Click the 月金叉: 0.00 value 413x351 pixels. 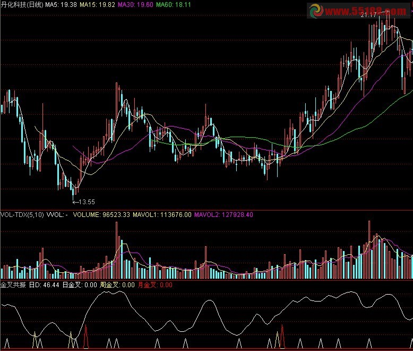click(155, 285)
